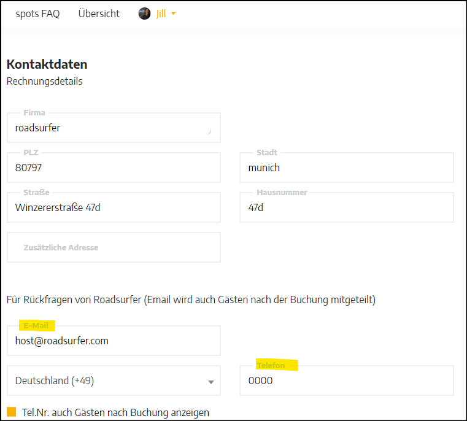This screenshot has height=421, width=467.
Task: Open the spots FAQ page
Action: coord(37,14)
